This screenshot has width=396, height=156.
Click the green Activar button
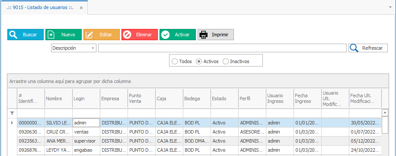(178, 35)
